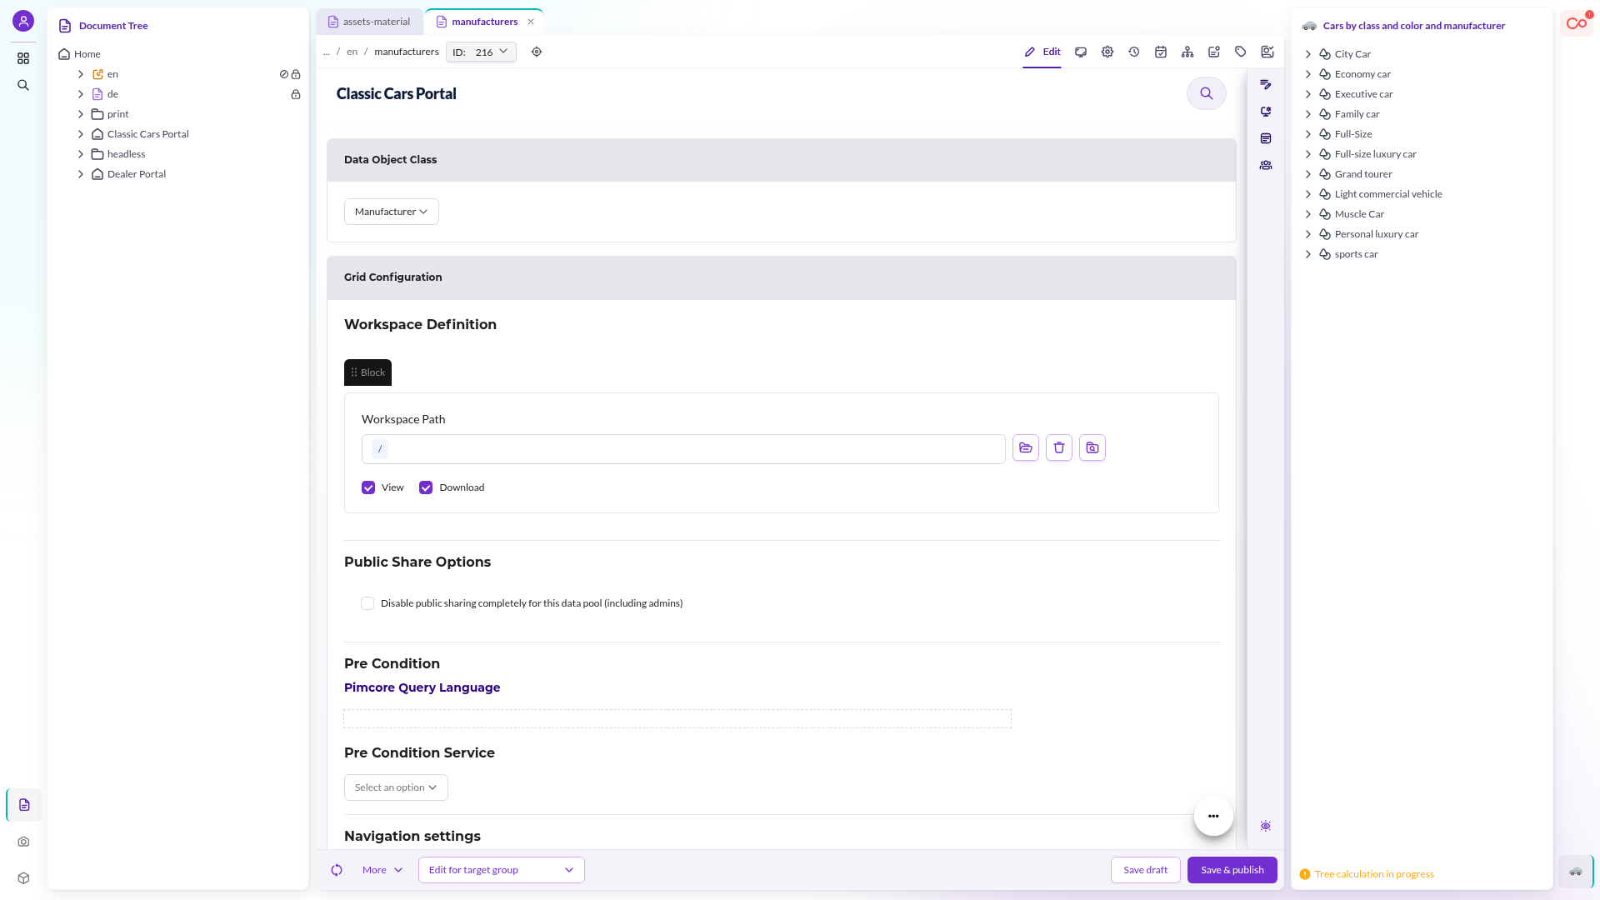The width and height of the screenshot is (1600, 900).
Task: Open the assets camera icon in sidebar
Action: (23, 842)
